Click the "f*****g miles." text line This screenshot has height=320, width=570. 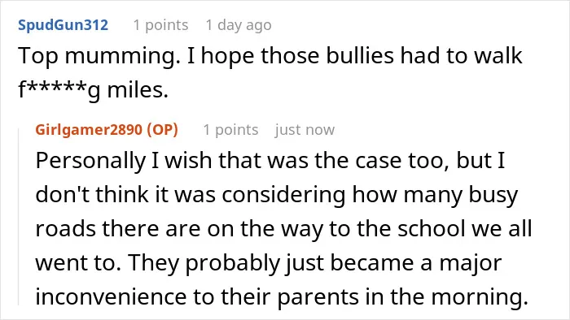tap(94, 90)
